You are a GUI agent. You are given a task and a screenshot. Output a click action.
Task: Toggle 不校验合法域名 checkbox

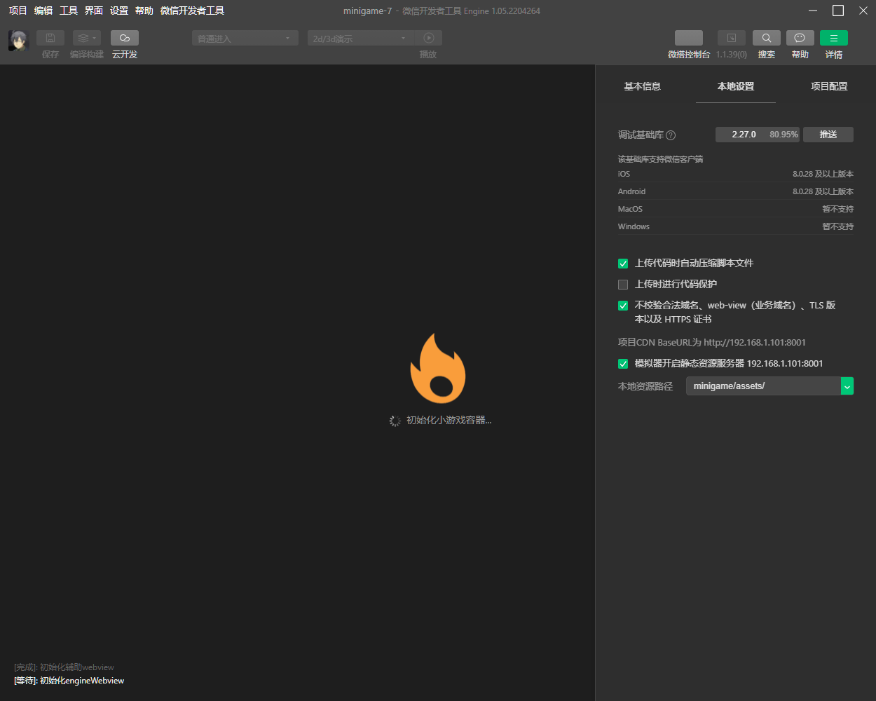[x=623, y=306]
